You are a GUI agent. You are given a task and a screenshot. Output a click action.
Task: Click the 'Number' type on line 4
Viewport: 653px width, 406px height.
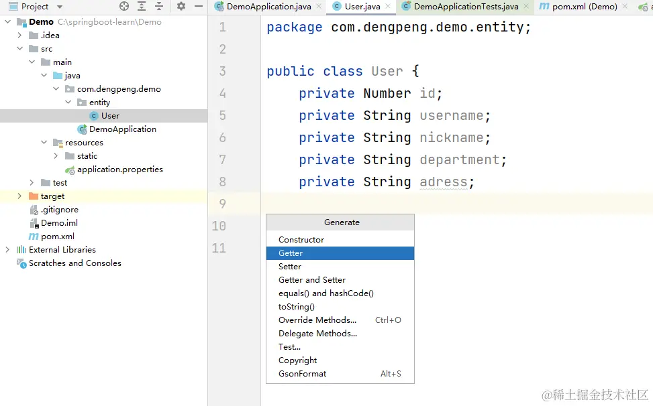[387, 94]
